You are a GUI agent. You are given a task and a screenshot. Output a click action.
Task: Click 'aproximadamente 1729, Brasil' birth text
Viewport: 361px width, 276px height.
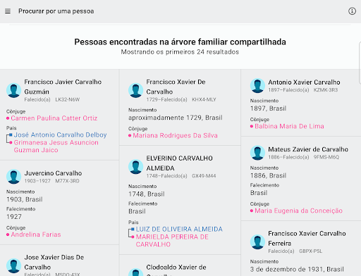pos(176,118)
